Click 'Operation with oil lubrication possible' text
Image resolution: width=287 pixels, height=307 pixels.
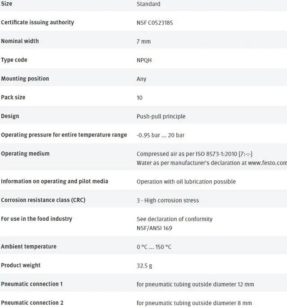(x=186, y=182)
